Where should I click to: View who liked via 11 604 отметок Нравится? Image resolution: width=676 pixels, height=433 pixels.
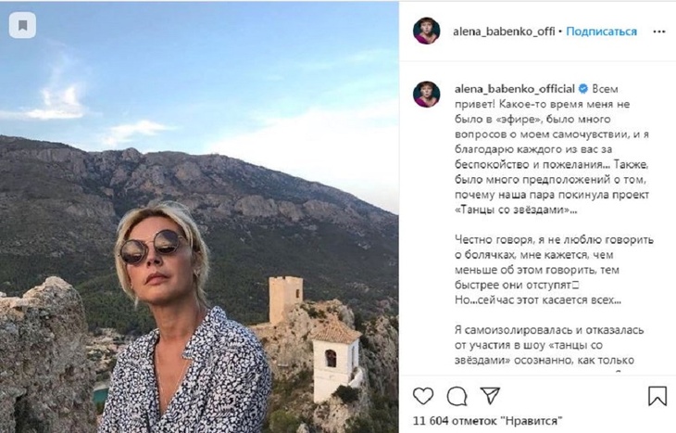pos(488,420)
